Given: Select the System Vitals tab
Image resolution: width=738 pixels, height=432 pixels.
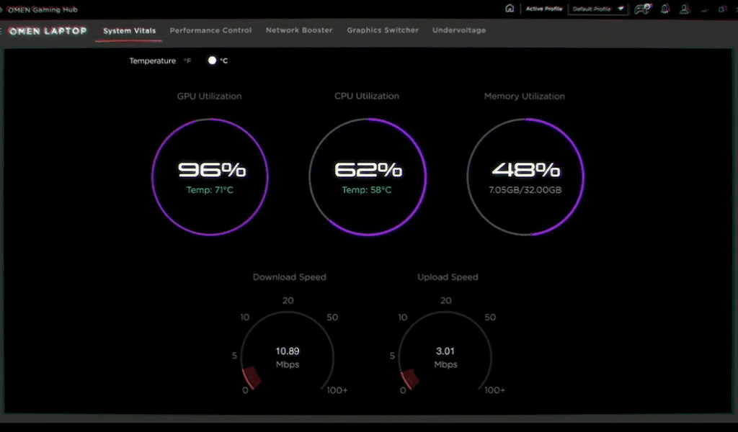Looking at the screenshot, I should pyautogui.click(x=128, y=30).
